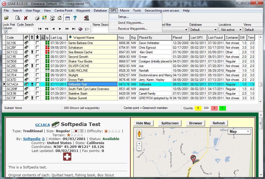Open the Centre Point menu
The image size is (265, 179).
pos(63,11)
